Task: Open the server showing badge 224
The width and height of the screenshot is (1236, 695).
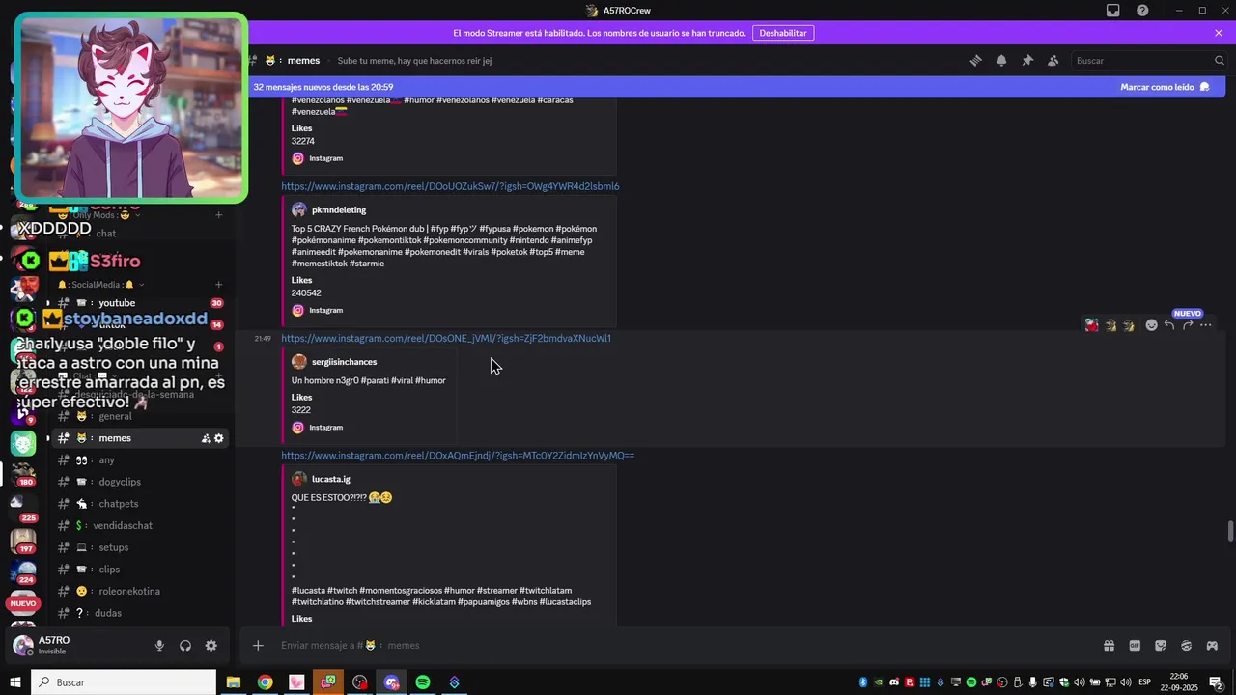Action: tap(23, 572)
